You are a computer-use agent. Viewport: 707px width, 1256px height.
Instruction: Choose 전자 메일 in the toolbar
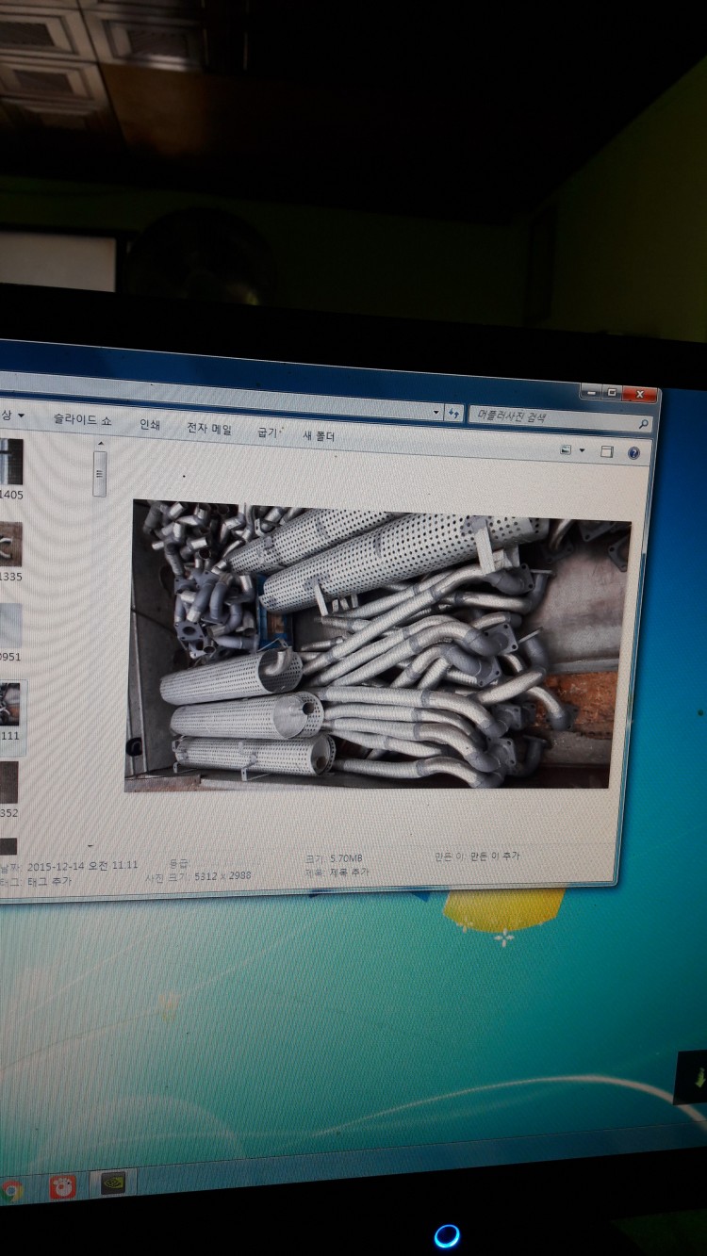pos(208,429)
